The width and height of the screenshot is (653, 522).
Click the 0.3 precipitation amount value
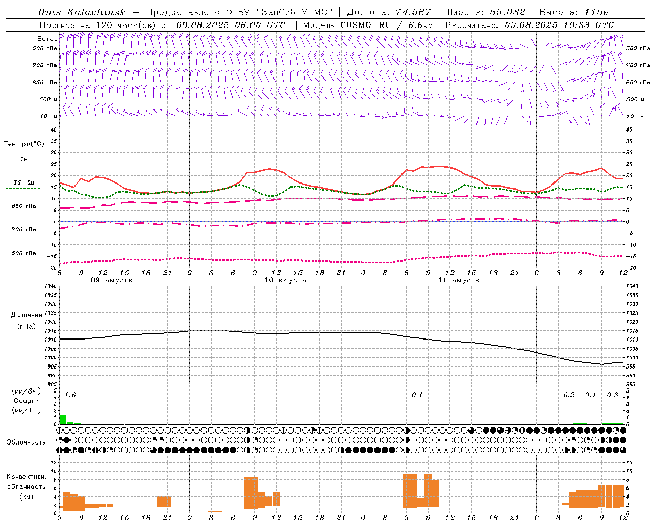coord(612,395)
